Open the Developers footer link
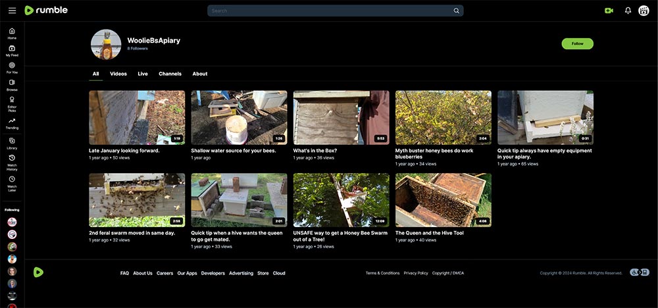658x308 pixels. point(213,273)
